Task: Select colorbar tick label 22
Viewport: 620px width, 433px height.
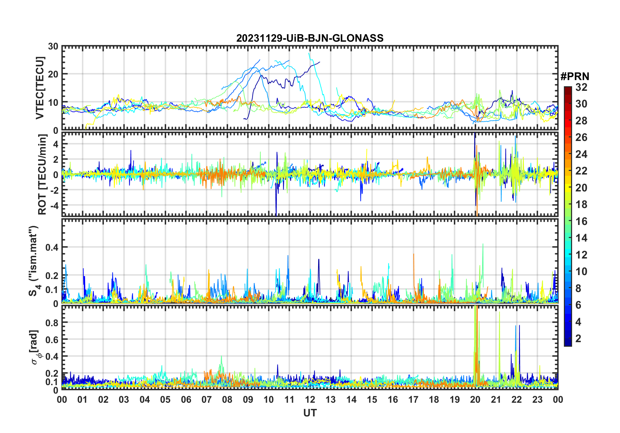Action: pos(581,171)
